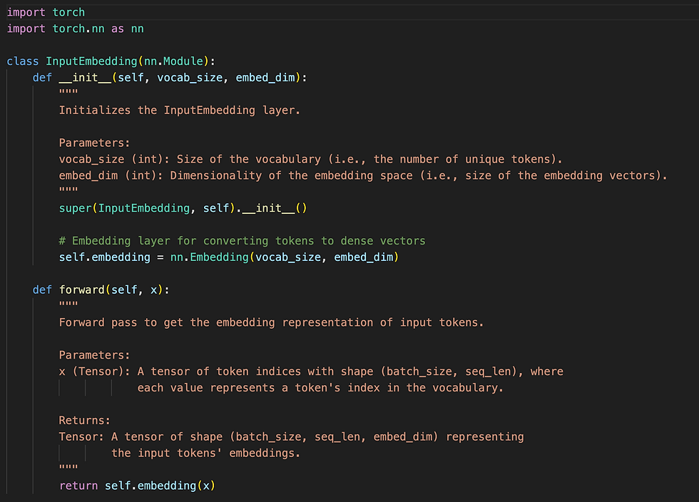Click 'x (Tensor):' parameter description

click(x=94, y=372)
